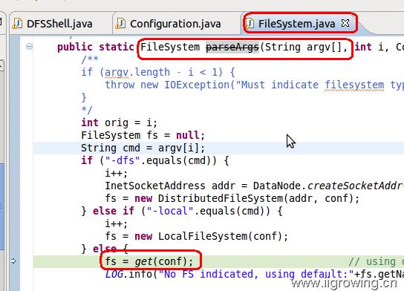This screenshot has width=404, height=291.
Task: Click the 'fs = get(conf);' statement
Action: click(149, 261)
